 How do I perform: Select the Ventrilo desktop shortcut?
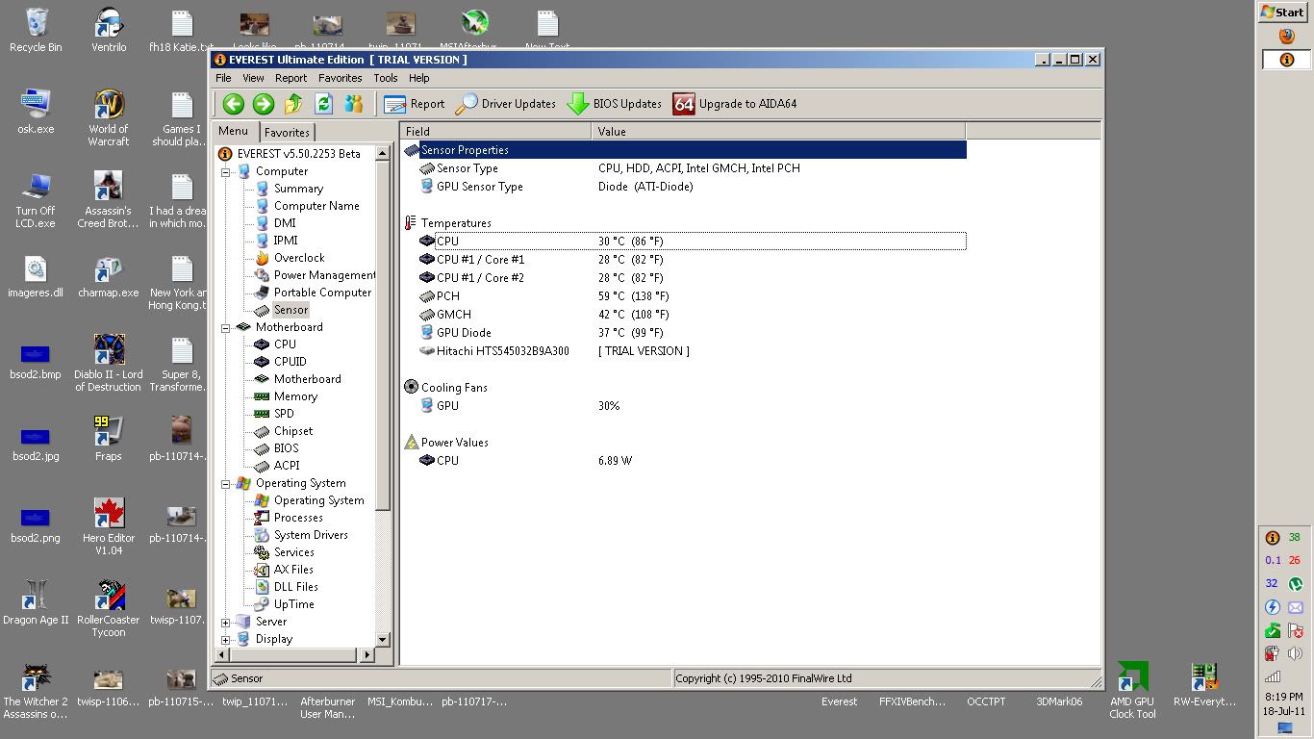click(109, 30)
